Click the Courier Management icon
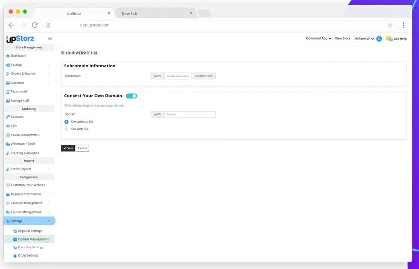 point(8,212)
